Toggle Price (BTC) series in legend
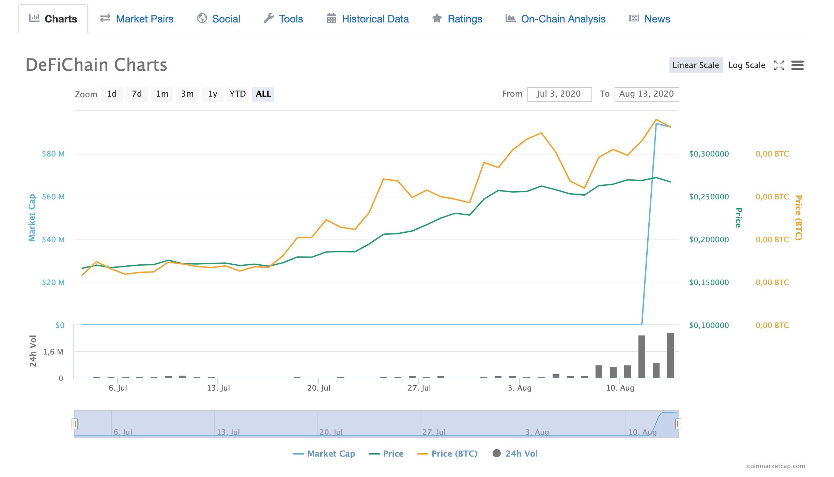 click(x=447, y=454)
